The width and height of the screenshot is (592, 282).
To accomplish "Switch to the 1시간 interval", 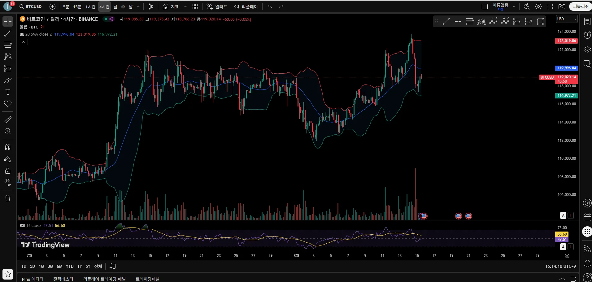I will tap(90, 7).
